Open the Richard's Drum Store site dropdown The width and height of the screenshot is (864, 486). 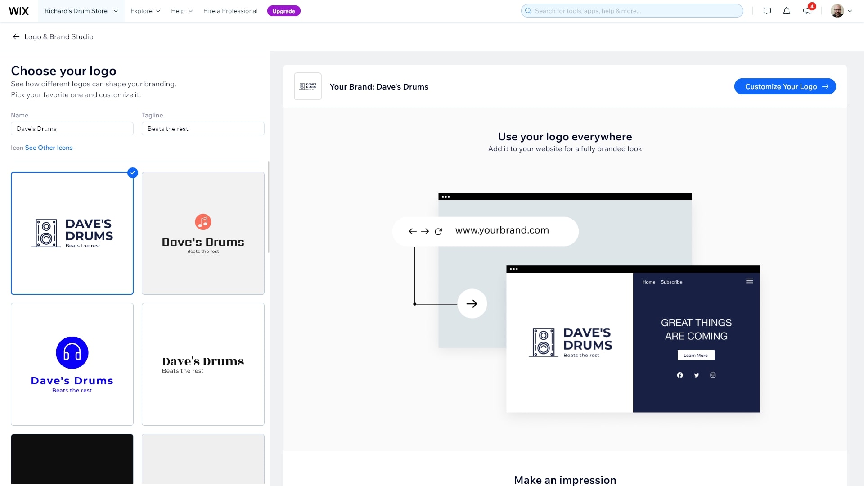[81, 11]
